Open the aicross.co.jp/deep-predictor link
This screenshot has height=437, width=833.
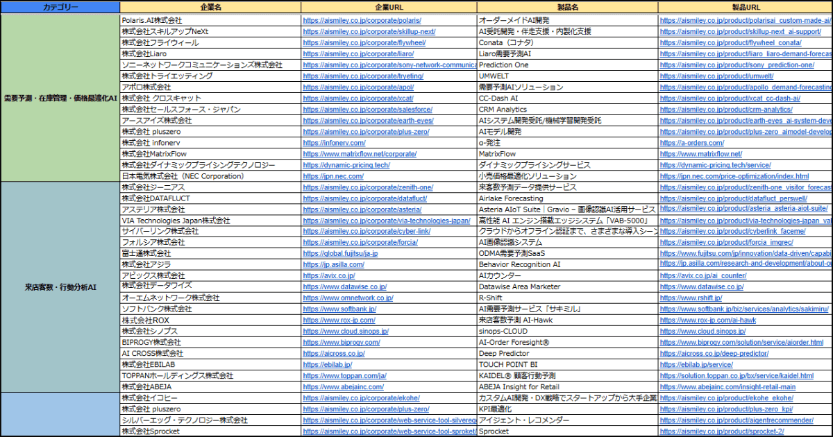point(714,354)
